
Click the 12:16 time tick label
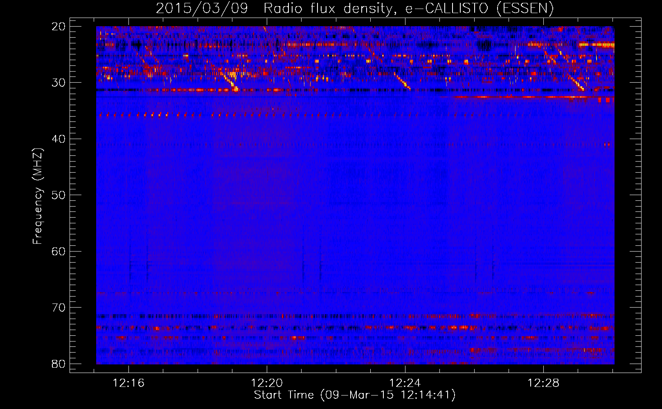128,383
